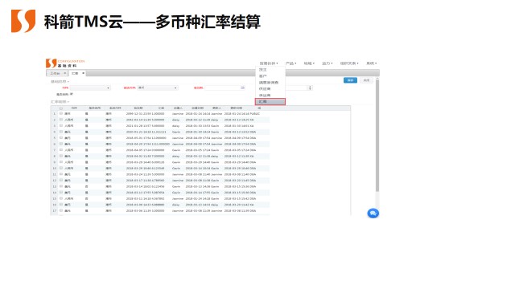The height and width of the screenshot is (289, 515).
Task: Open the second currency dropdown
Action: [158, 88]
